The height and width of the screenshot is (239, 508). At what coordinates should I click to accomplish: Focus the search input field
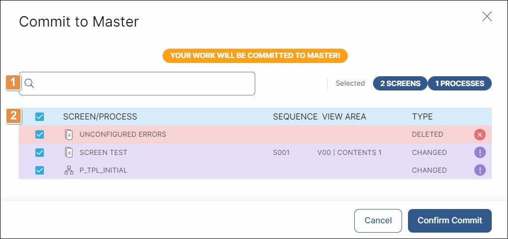click(136, 84)
